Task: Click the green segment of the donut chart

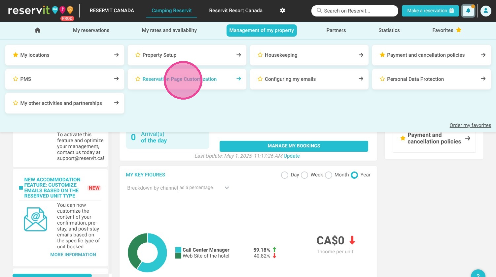Action: [x=134, y=248]
